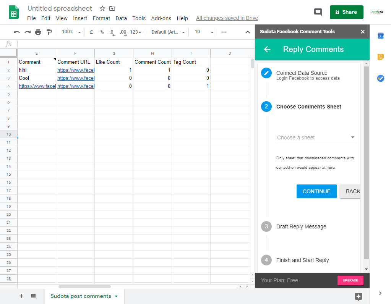Select row header 10
The width and height of the screenshot is (391, 304).
[x=8, y=134]
